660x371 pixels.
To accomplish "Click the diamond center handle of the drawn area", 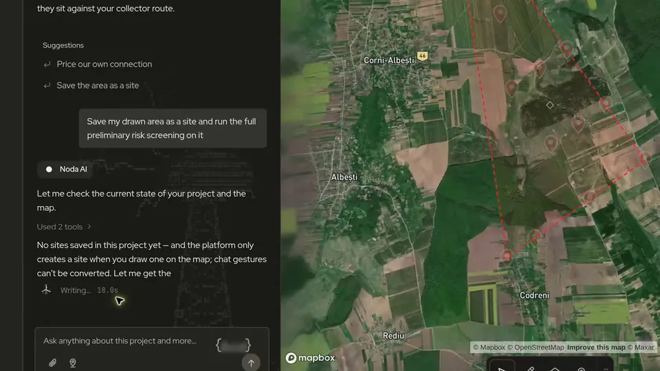I will (550, 104).
